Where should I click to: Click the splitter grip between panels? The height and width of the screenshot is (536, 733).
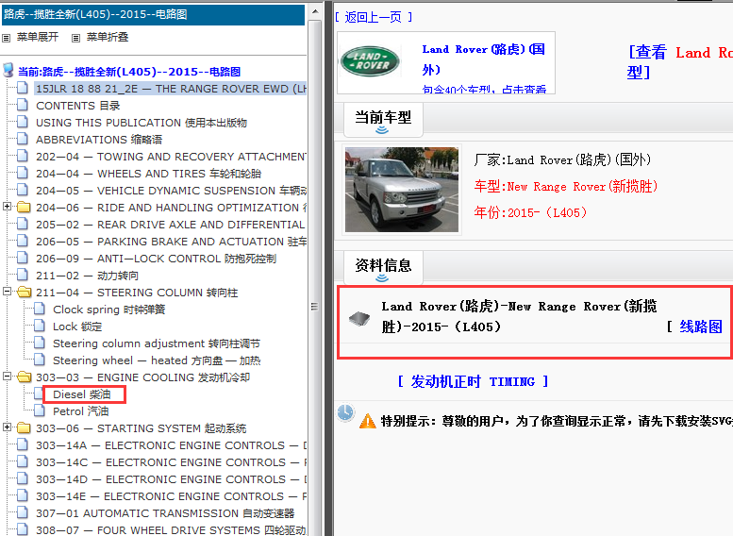314,307
